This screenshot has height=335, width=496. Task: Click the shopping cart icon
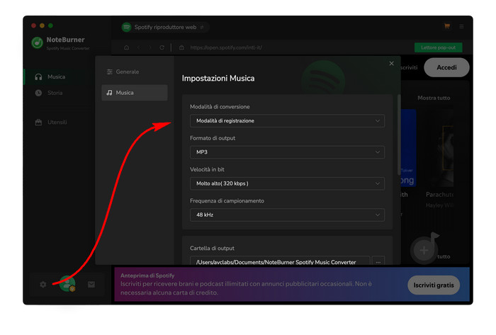coord(447,26)
